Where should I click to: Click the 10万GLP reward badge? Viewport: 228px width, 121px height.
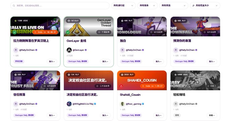73,21
